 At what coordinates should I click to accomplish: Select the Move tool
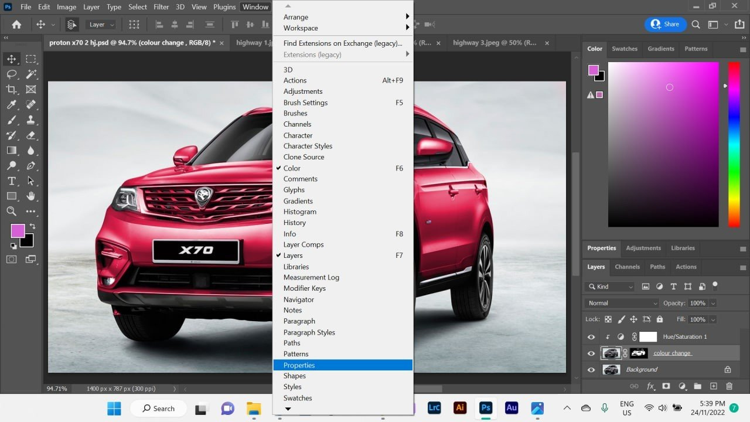pos(11,59)
